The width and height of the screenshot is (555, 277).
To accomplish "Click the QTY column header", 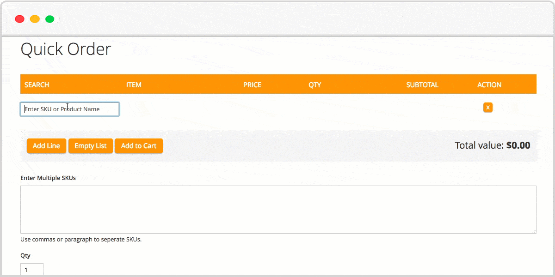I will [314, 85].
